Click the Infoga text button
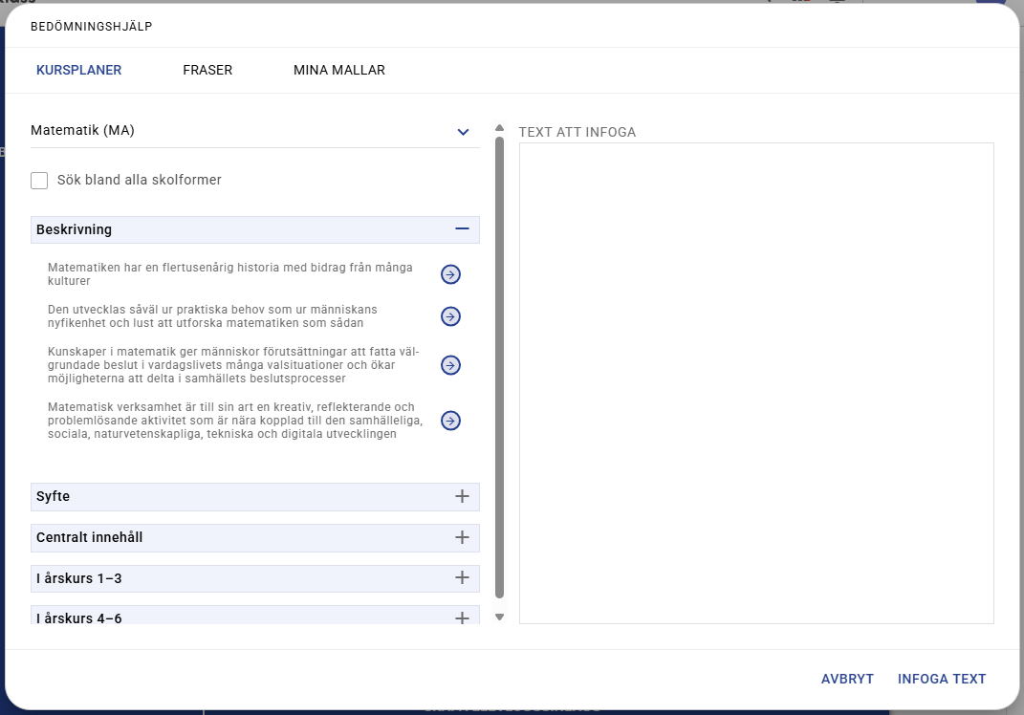 [942, 679]
